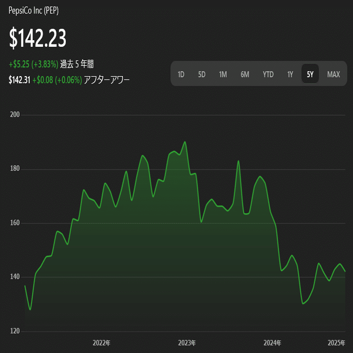Image resolution: width=353 pixels, height=353 pixels.
Task: Click the アフターアワー label
Action: [107, 80]
